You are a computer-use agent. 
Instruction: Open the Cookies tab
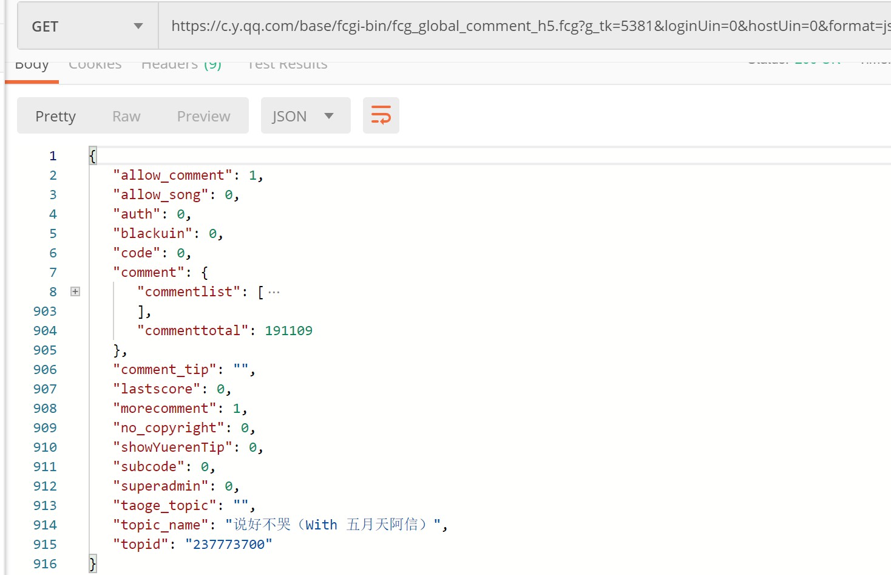[x=95, y=65]
